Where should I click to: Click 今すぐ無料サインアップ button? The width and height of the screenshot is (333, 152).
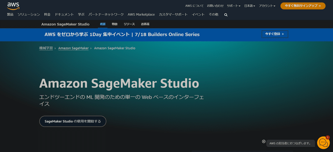303,6
